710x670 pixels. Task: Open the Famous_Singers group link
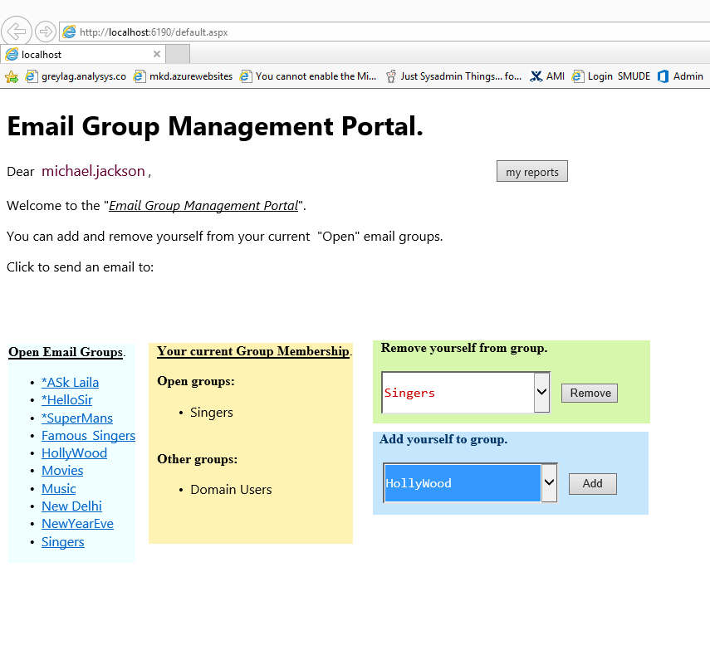click(88, 436)
